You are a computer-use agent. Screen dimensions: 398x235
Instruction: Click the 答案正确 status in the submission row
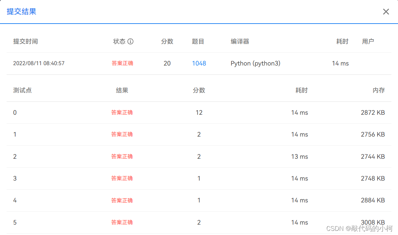coord(122,63)
